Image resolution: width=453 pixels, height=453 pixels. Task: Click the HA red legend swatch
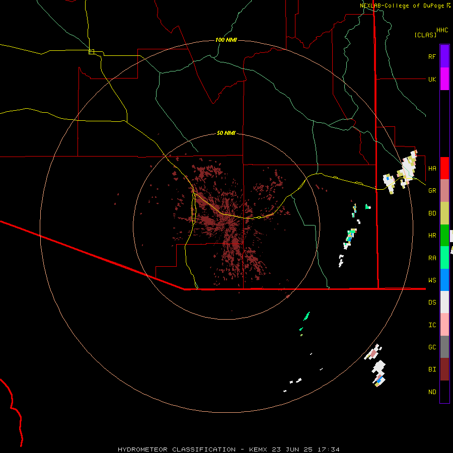point(444,168)
